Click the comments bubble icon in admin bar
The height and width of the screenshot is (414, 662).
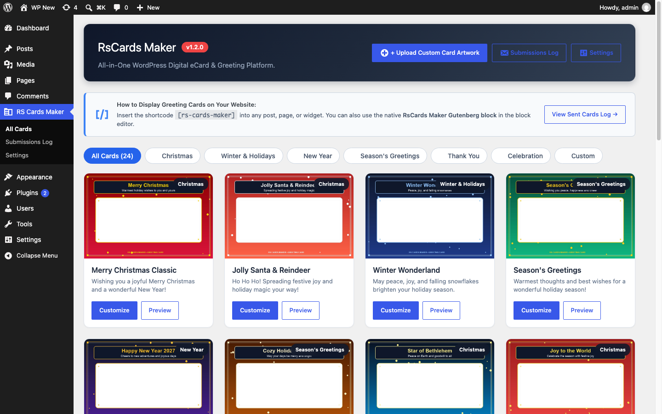click(117, 7)
